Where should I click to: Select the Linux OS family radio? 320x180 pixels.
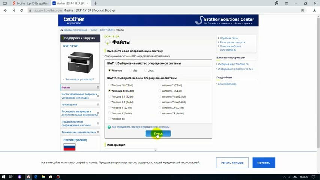pos(145,70)
